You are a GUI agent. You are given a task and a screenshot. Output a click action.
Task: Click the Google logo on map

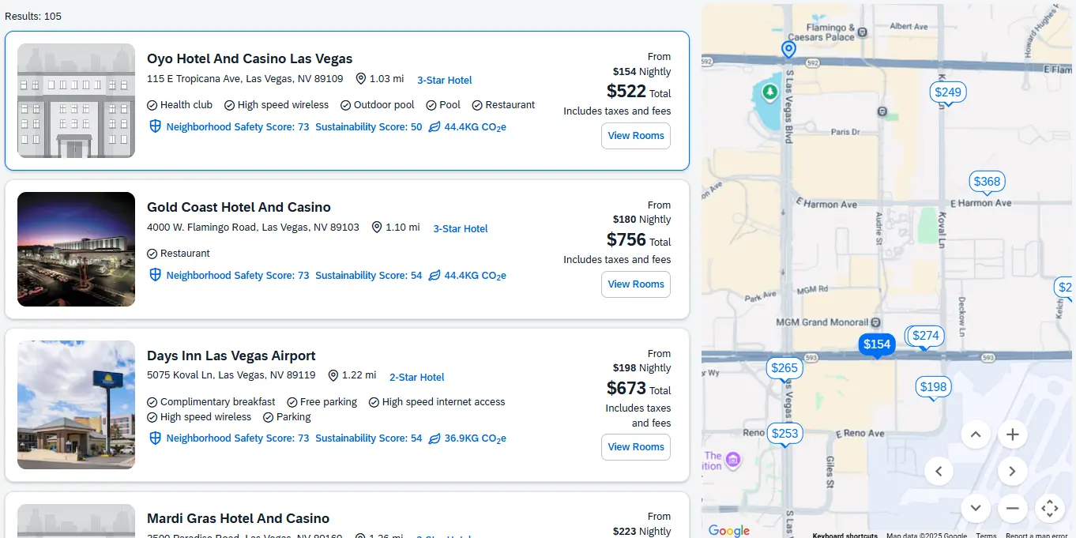click(728, 531)
